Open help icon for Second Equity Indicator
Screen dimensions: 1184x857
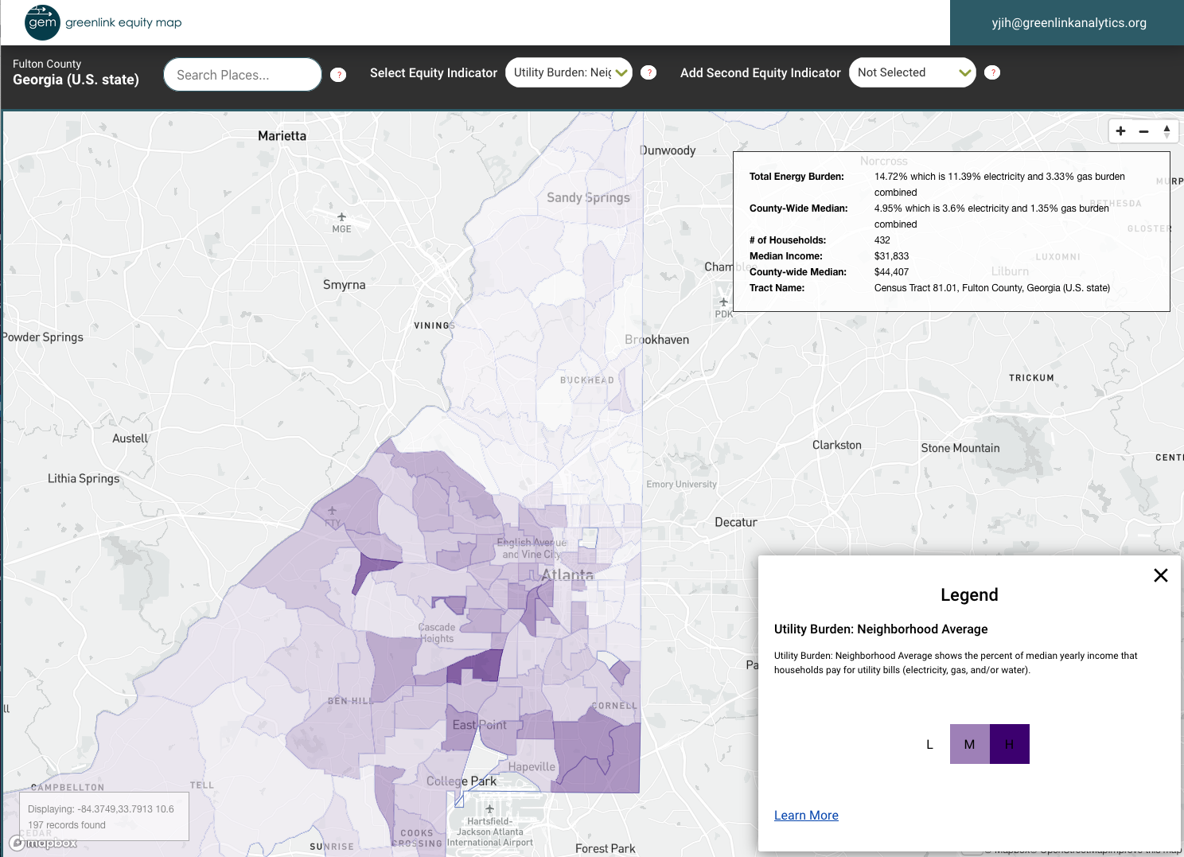(991, 72)
